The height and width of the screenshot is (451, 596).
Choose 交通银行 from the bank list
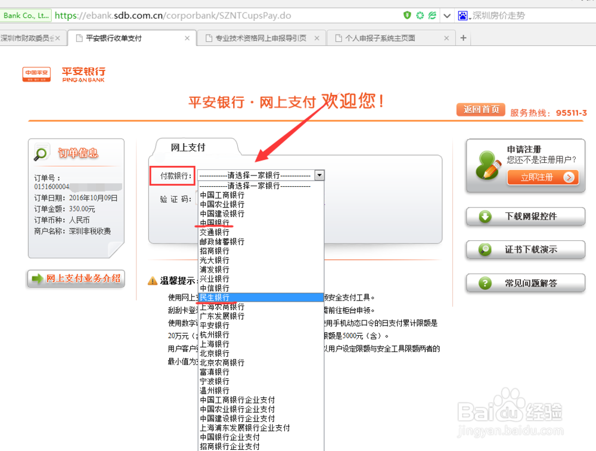[x=261, y=232]
